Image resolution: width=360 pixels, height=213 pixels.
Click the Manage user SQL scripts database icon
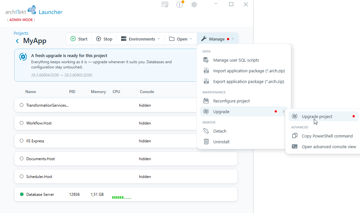206,60
